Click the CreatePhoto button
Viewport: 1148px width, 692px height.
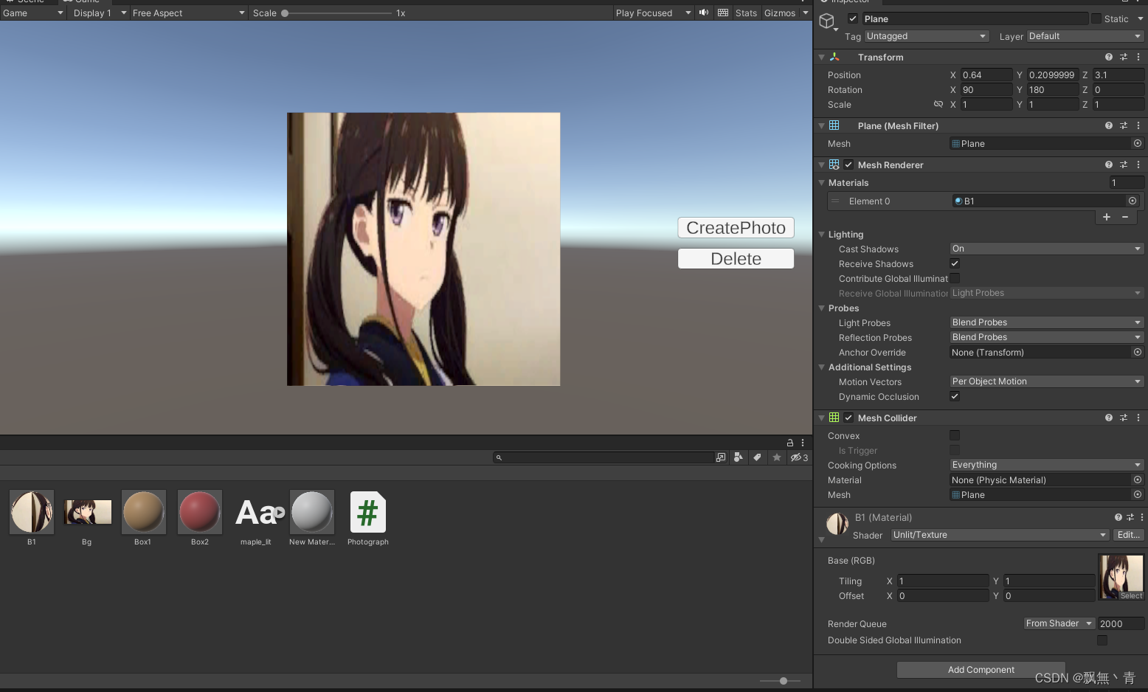tap(736, 228)
